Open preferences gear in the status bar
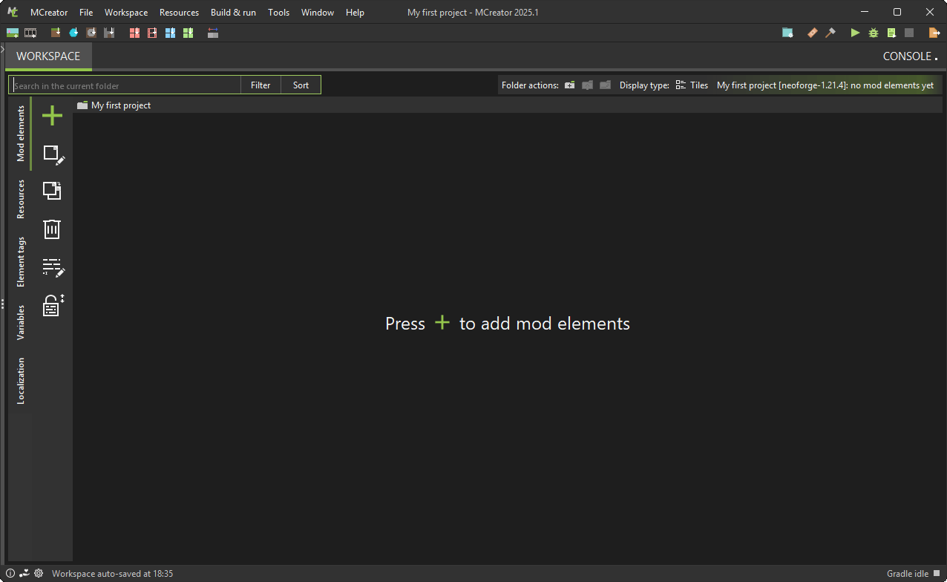Viewport: 947px width, 582px height. pos(39,573)
